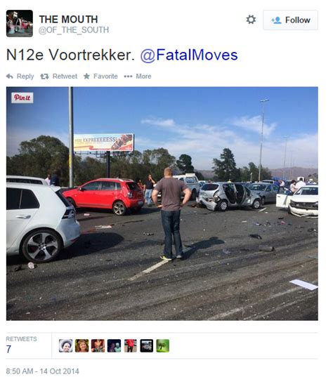The image size is (333, 377).
Task: Click the @OF_THE_SOUTH handle
Action: [74, 30]
